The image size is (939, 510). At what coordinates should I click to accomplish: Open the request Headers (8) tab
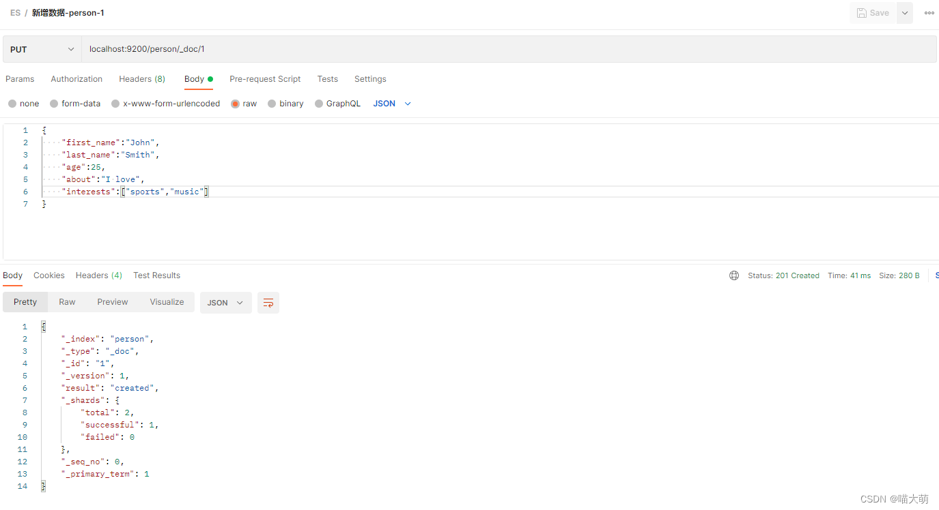pos(142,79)
